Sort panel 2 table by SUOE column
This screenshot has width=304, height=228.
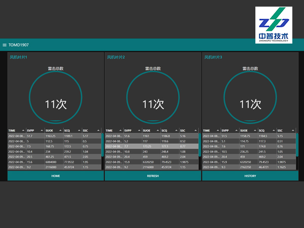(x=153, y=130)
